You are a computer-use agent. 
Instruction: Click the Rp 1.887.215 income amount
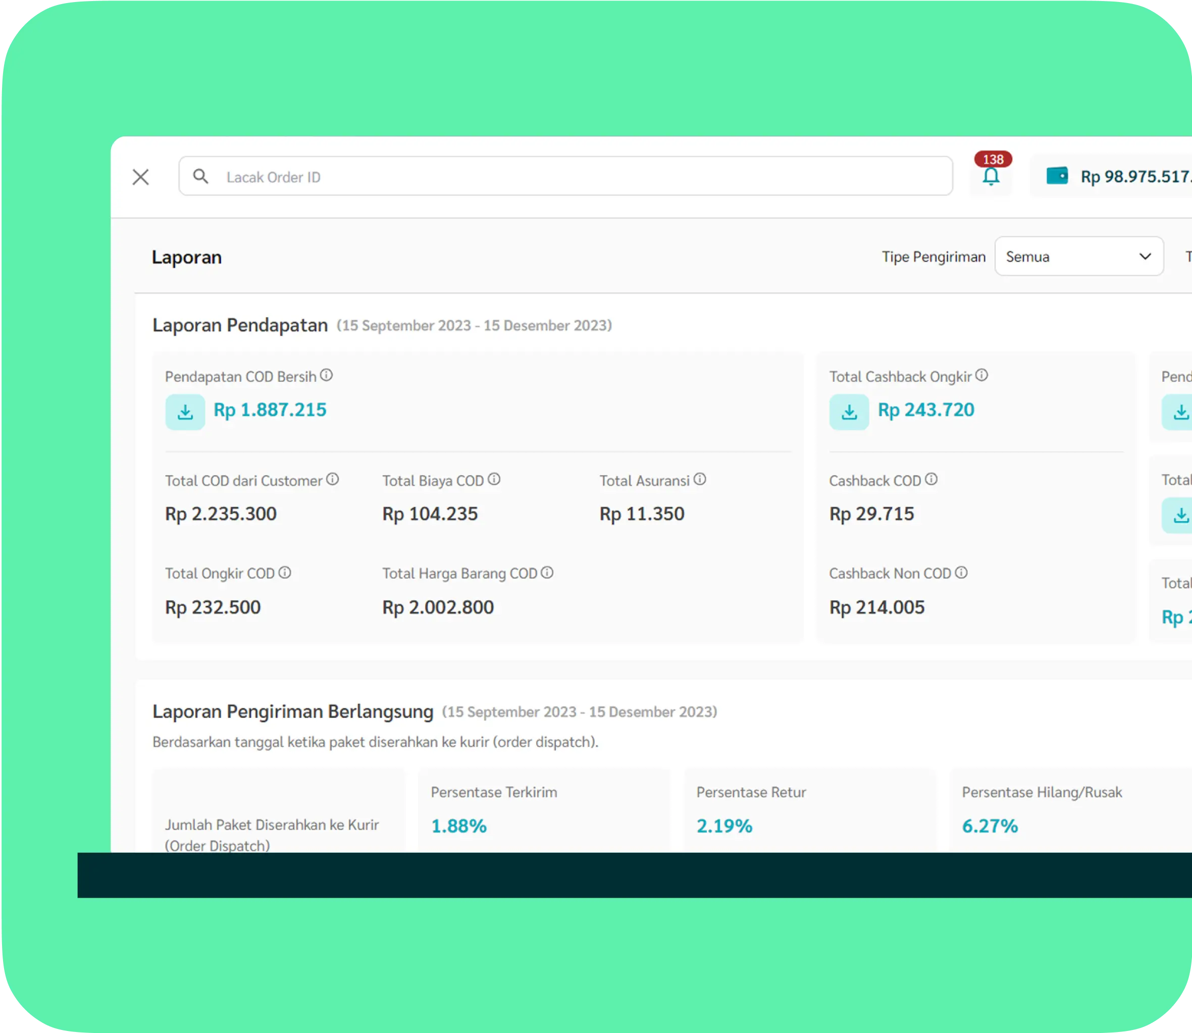[x=270, y=410]
